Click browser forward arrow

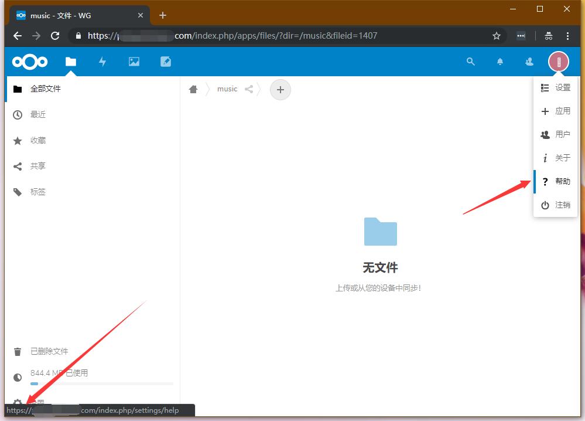(36, 36)
